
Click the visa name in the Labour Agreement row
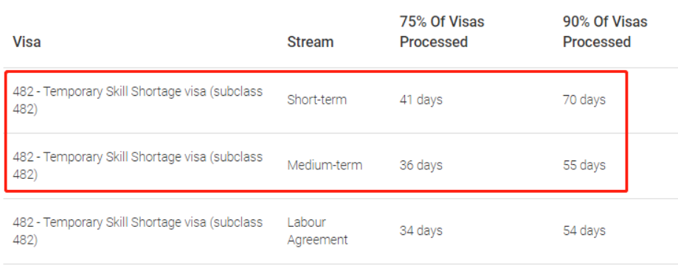[x=137, y=231]
